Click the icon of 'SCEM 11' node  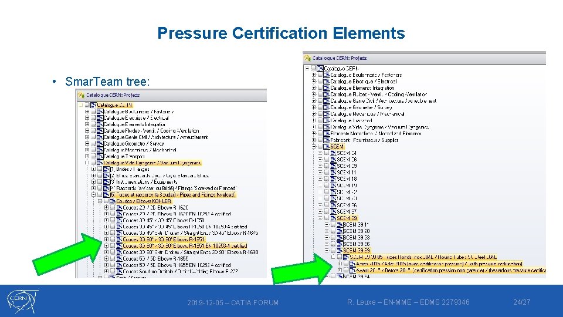pos(333,172)
